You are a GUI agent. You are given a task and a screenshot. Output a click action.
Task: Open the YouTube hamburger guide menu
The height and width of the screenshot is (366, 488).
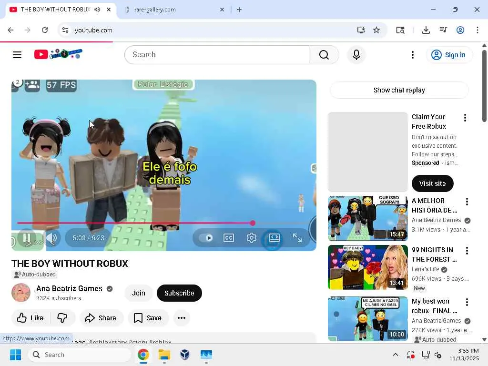pos(17,55)
